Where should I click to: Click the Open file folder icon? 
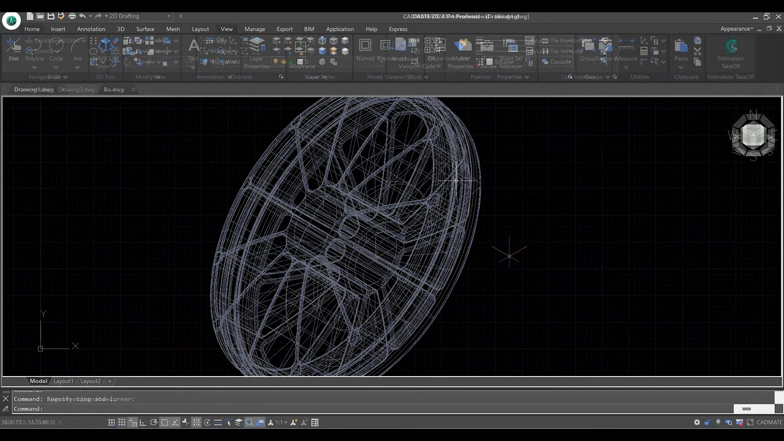point(40,16)
